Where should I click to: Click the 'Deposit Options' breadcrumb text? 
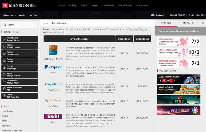[x=59, y=23]
